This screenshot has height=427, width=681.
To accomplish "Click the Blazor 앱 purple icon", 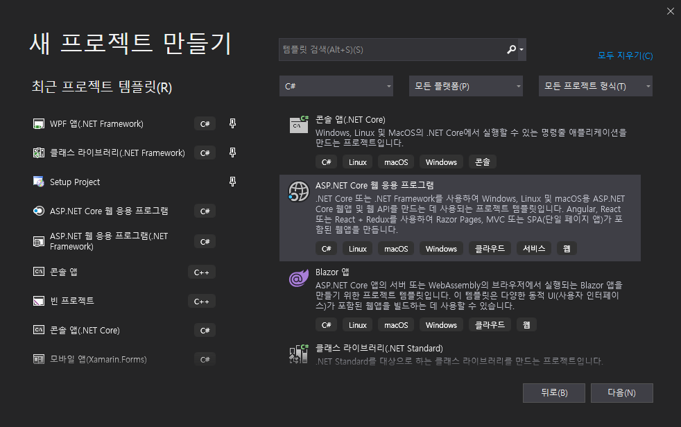I will [299, 278].
